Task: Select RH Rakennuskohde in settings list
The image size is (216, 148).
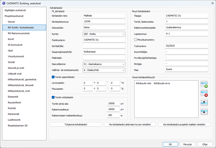Action: coord(19,33)
